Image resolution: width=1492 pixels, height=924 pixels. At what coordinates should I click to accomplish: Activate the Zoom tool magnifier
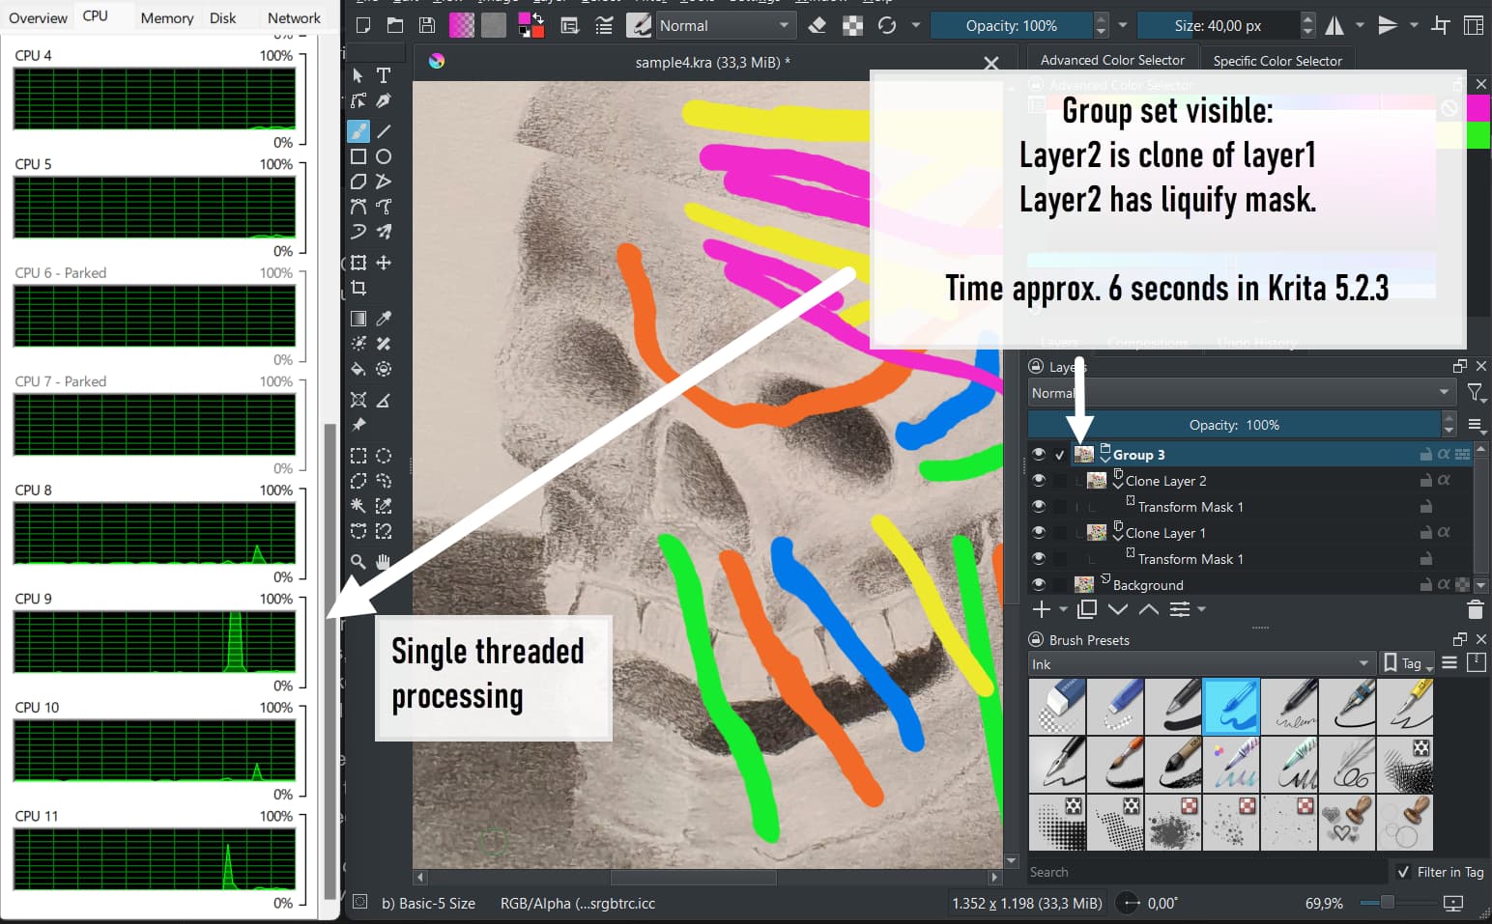pos(359,561)
